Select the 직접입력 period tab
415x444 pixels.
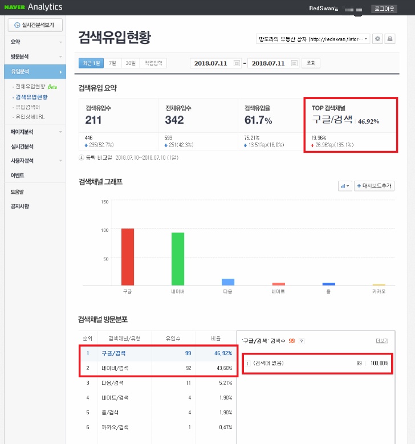[153, 63]
